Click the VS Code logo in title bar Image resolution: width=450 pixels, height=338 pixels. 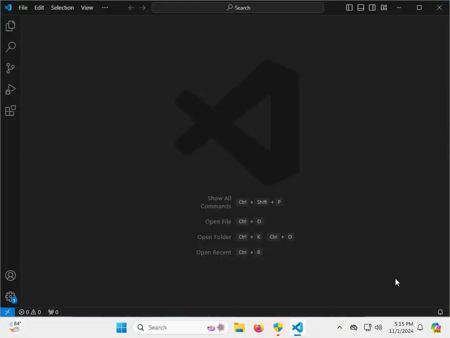pos(8,7)
